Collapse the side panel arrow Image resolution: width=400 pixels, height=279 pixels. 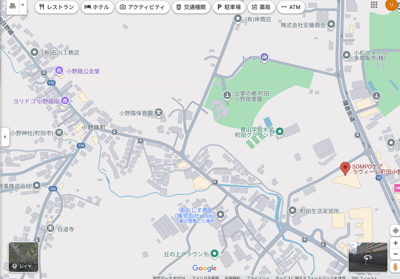[5, 137]
